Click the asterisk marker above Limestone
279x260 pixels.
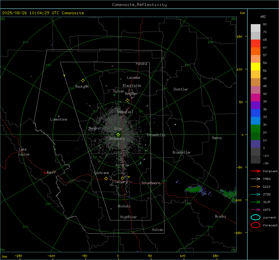click(x=59, y=117)
